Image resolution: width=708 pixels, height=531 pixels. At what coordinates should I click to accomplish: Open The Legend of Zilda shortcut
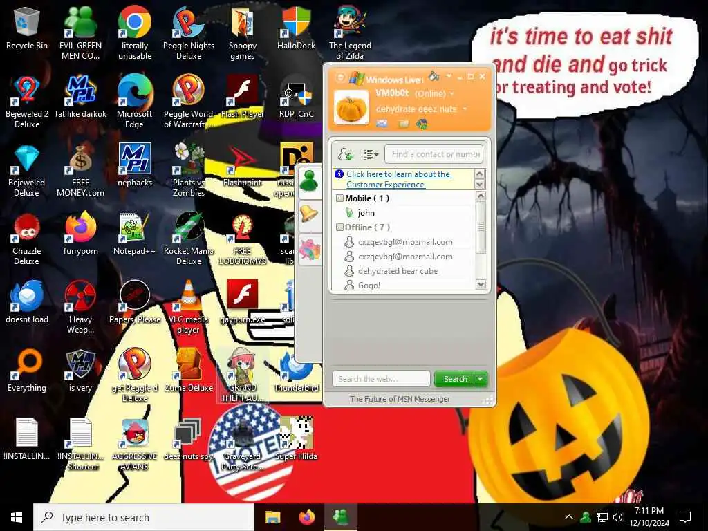click(350, 33)
